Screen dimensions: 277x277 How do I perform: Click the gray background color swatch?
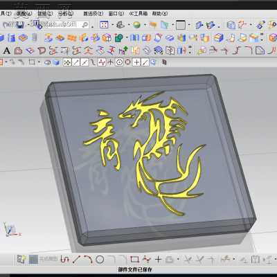[x=181, y=25]
